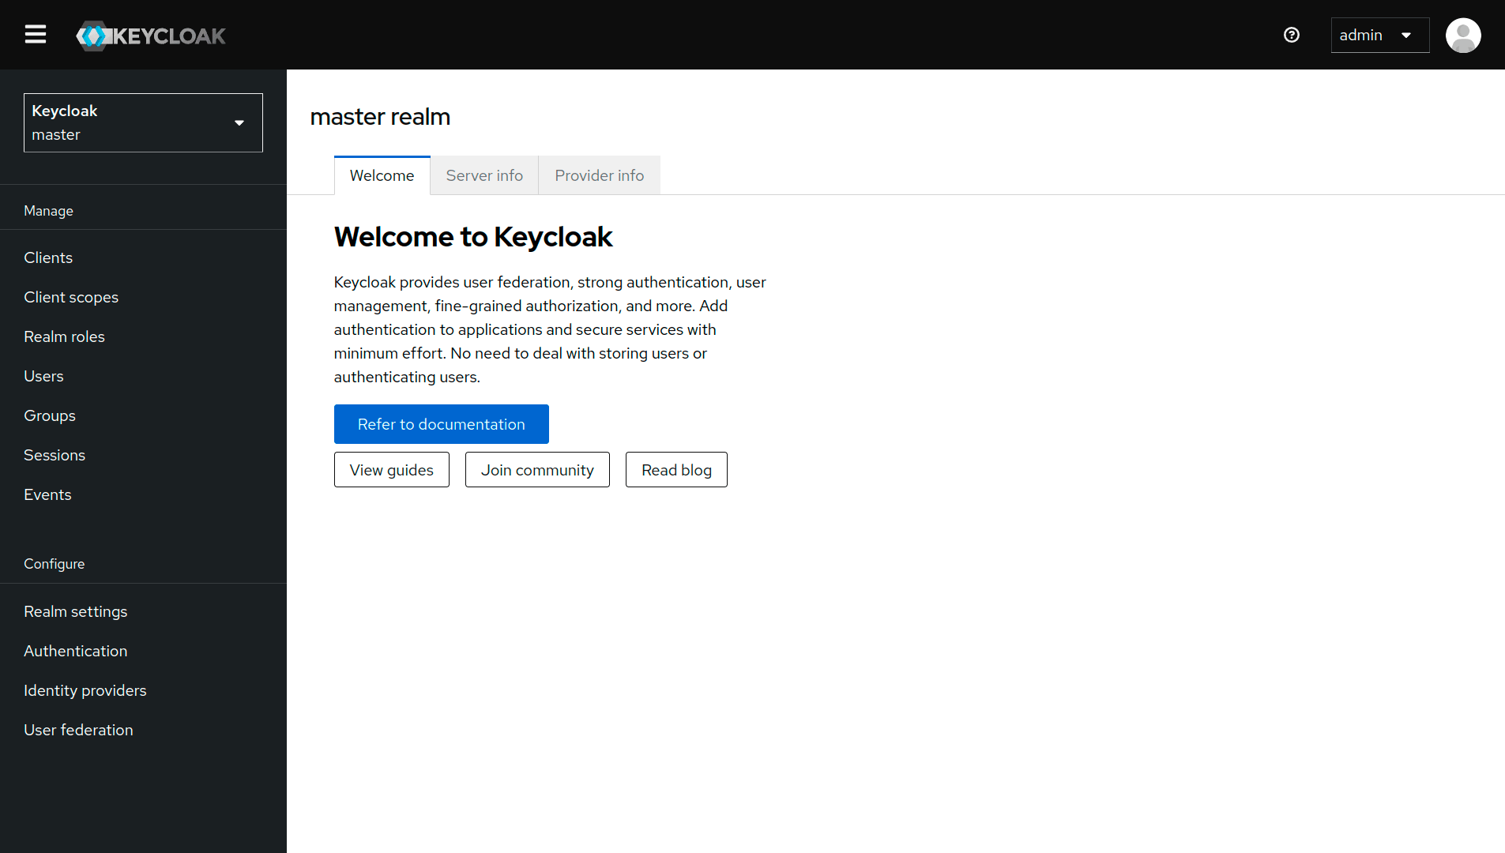
Task: Open the admin user dropdown
Action: pos(1379,36)
